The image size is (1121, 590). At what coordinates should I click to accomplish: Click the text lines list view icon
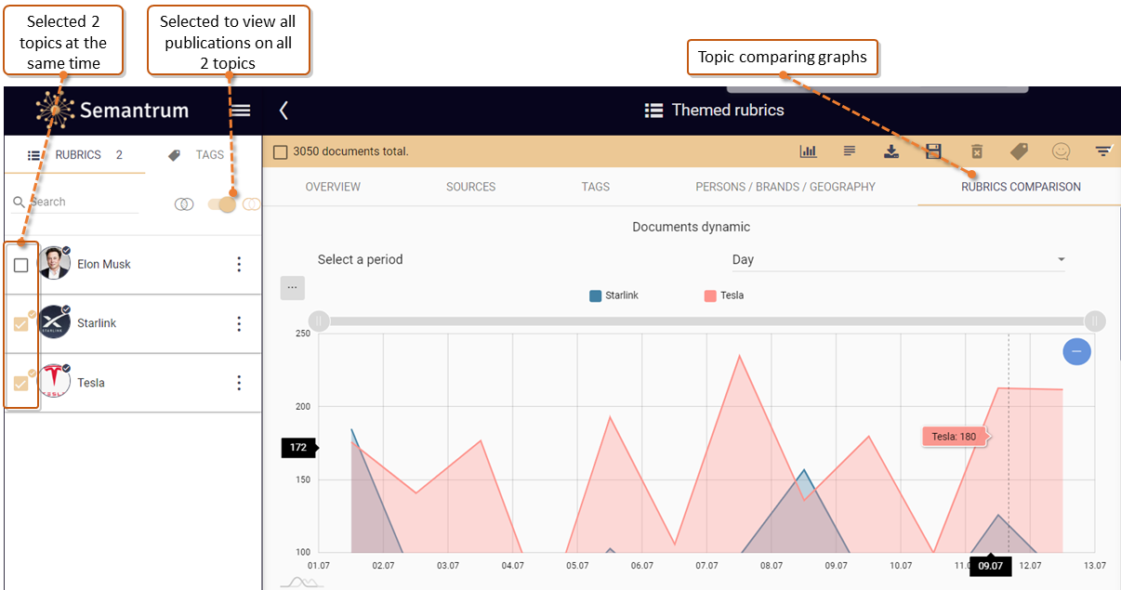coord(849,151)
